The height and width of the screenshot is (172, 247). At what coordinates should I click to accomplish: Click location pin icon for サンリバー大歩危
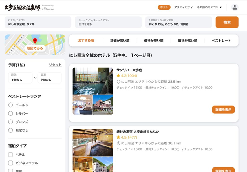pyautogui.click(x=118, y=82)
